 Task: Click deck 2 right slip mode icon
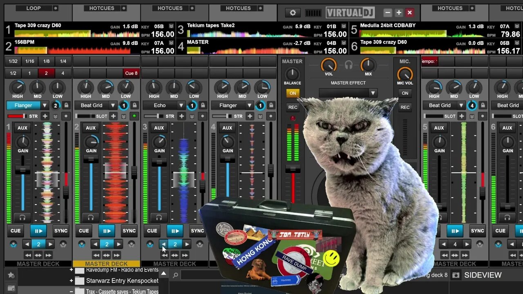point(131,244)
